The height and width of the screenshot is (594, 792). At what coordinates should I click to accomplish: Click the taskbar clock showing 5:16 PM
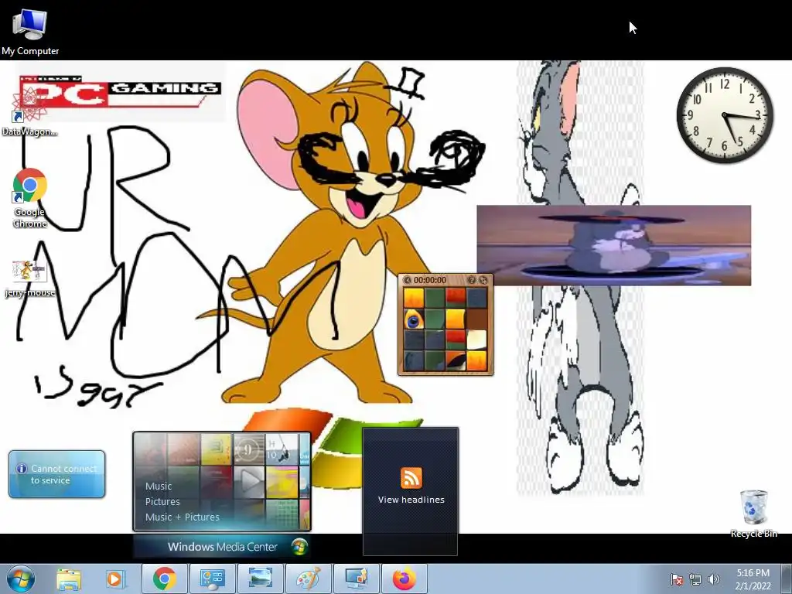click(753, 579)
